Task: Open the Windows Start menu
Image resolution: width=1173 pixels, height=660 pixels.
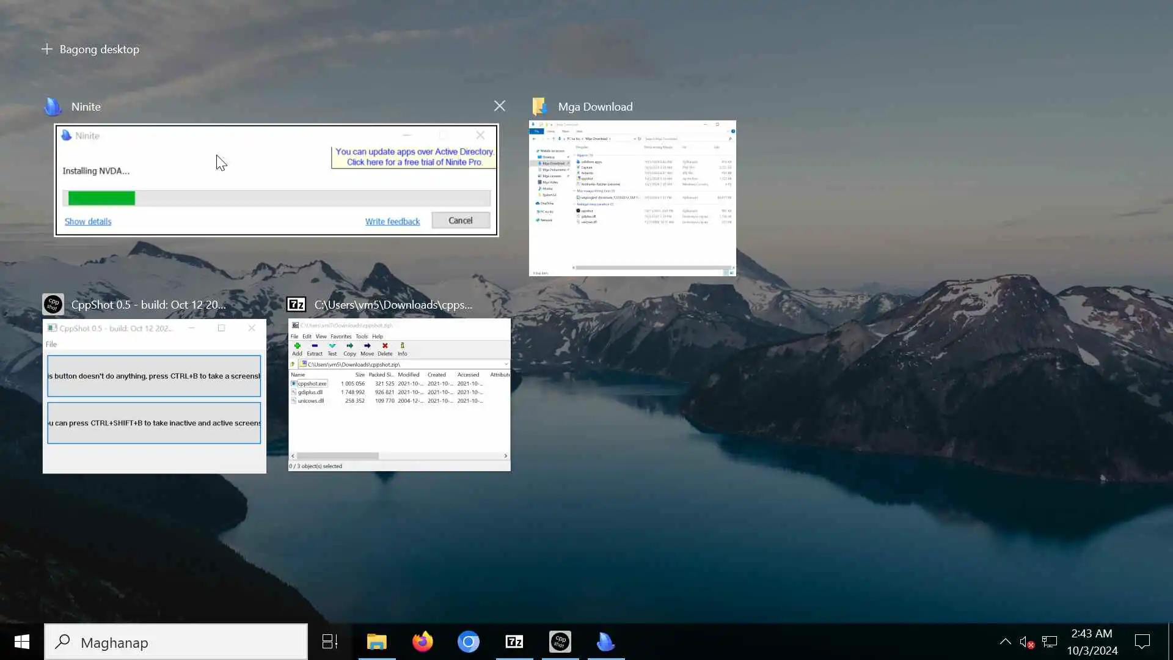Action: 22,642
